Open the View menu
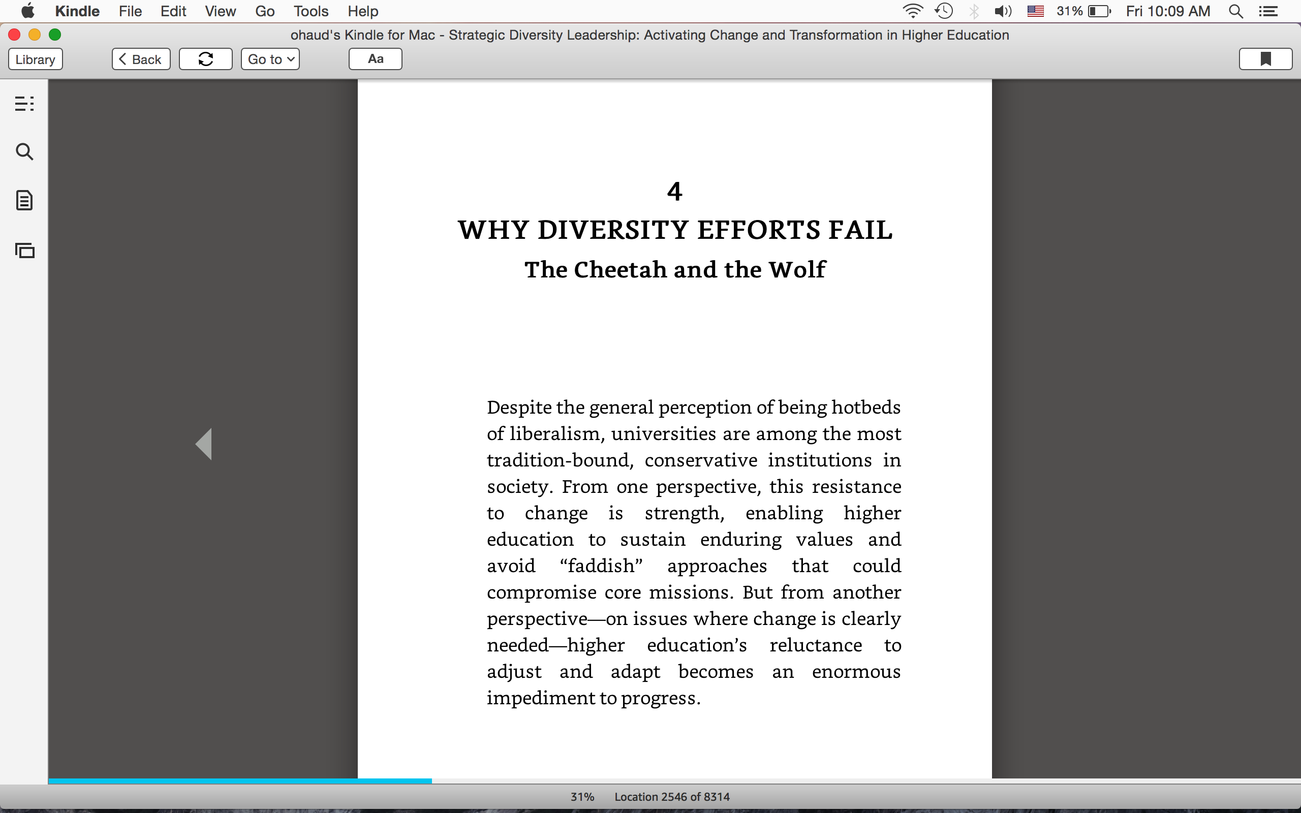 [x=221, y=11]
